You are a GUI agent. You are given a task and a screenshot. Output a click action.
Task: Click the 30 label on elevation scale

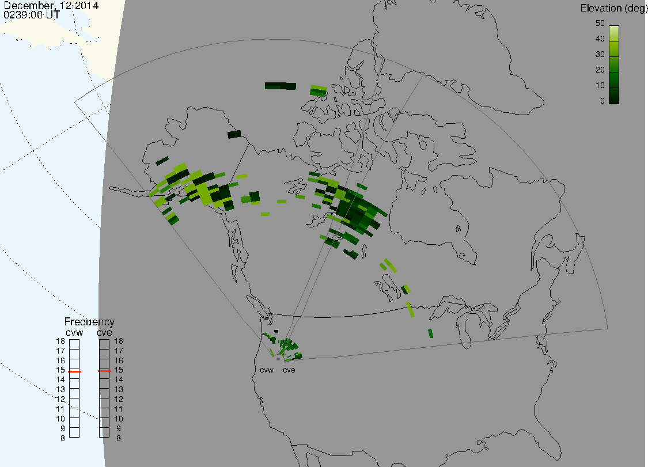tap(600, 55)
